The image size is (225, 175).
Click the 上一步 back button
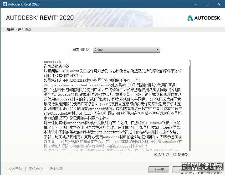[x=159, y=170]
